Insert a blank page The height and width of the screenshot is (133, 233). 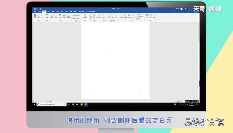coord(39,16)
